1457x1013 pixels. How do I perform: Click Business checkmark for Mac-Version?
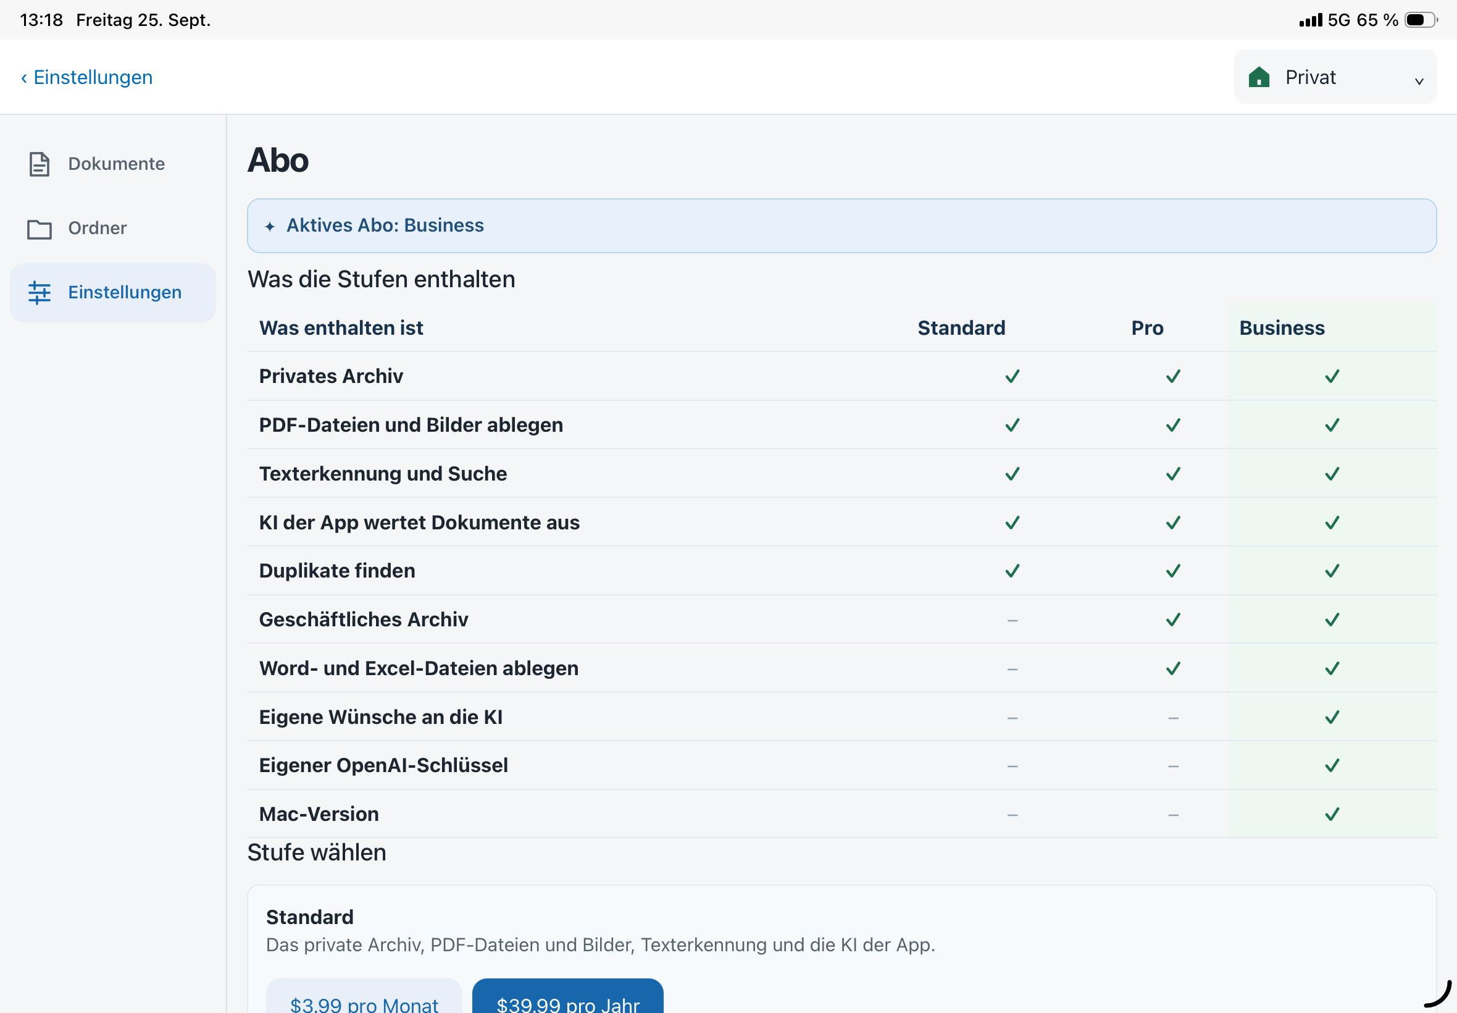(1332, 814)
